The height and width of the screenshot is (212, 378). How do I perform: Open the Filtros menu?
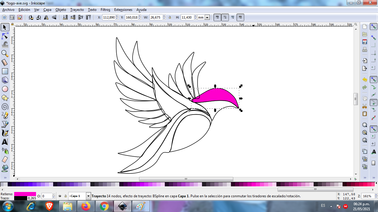pyautogui.click(x=105, y=10)
